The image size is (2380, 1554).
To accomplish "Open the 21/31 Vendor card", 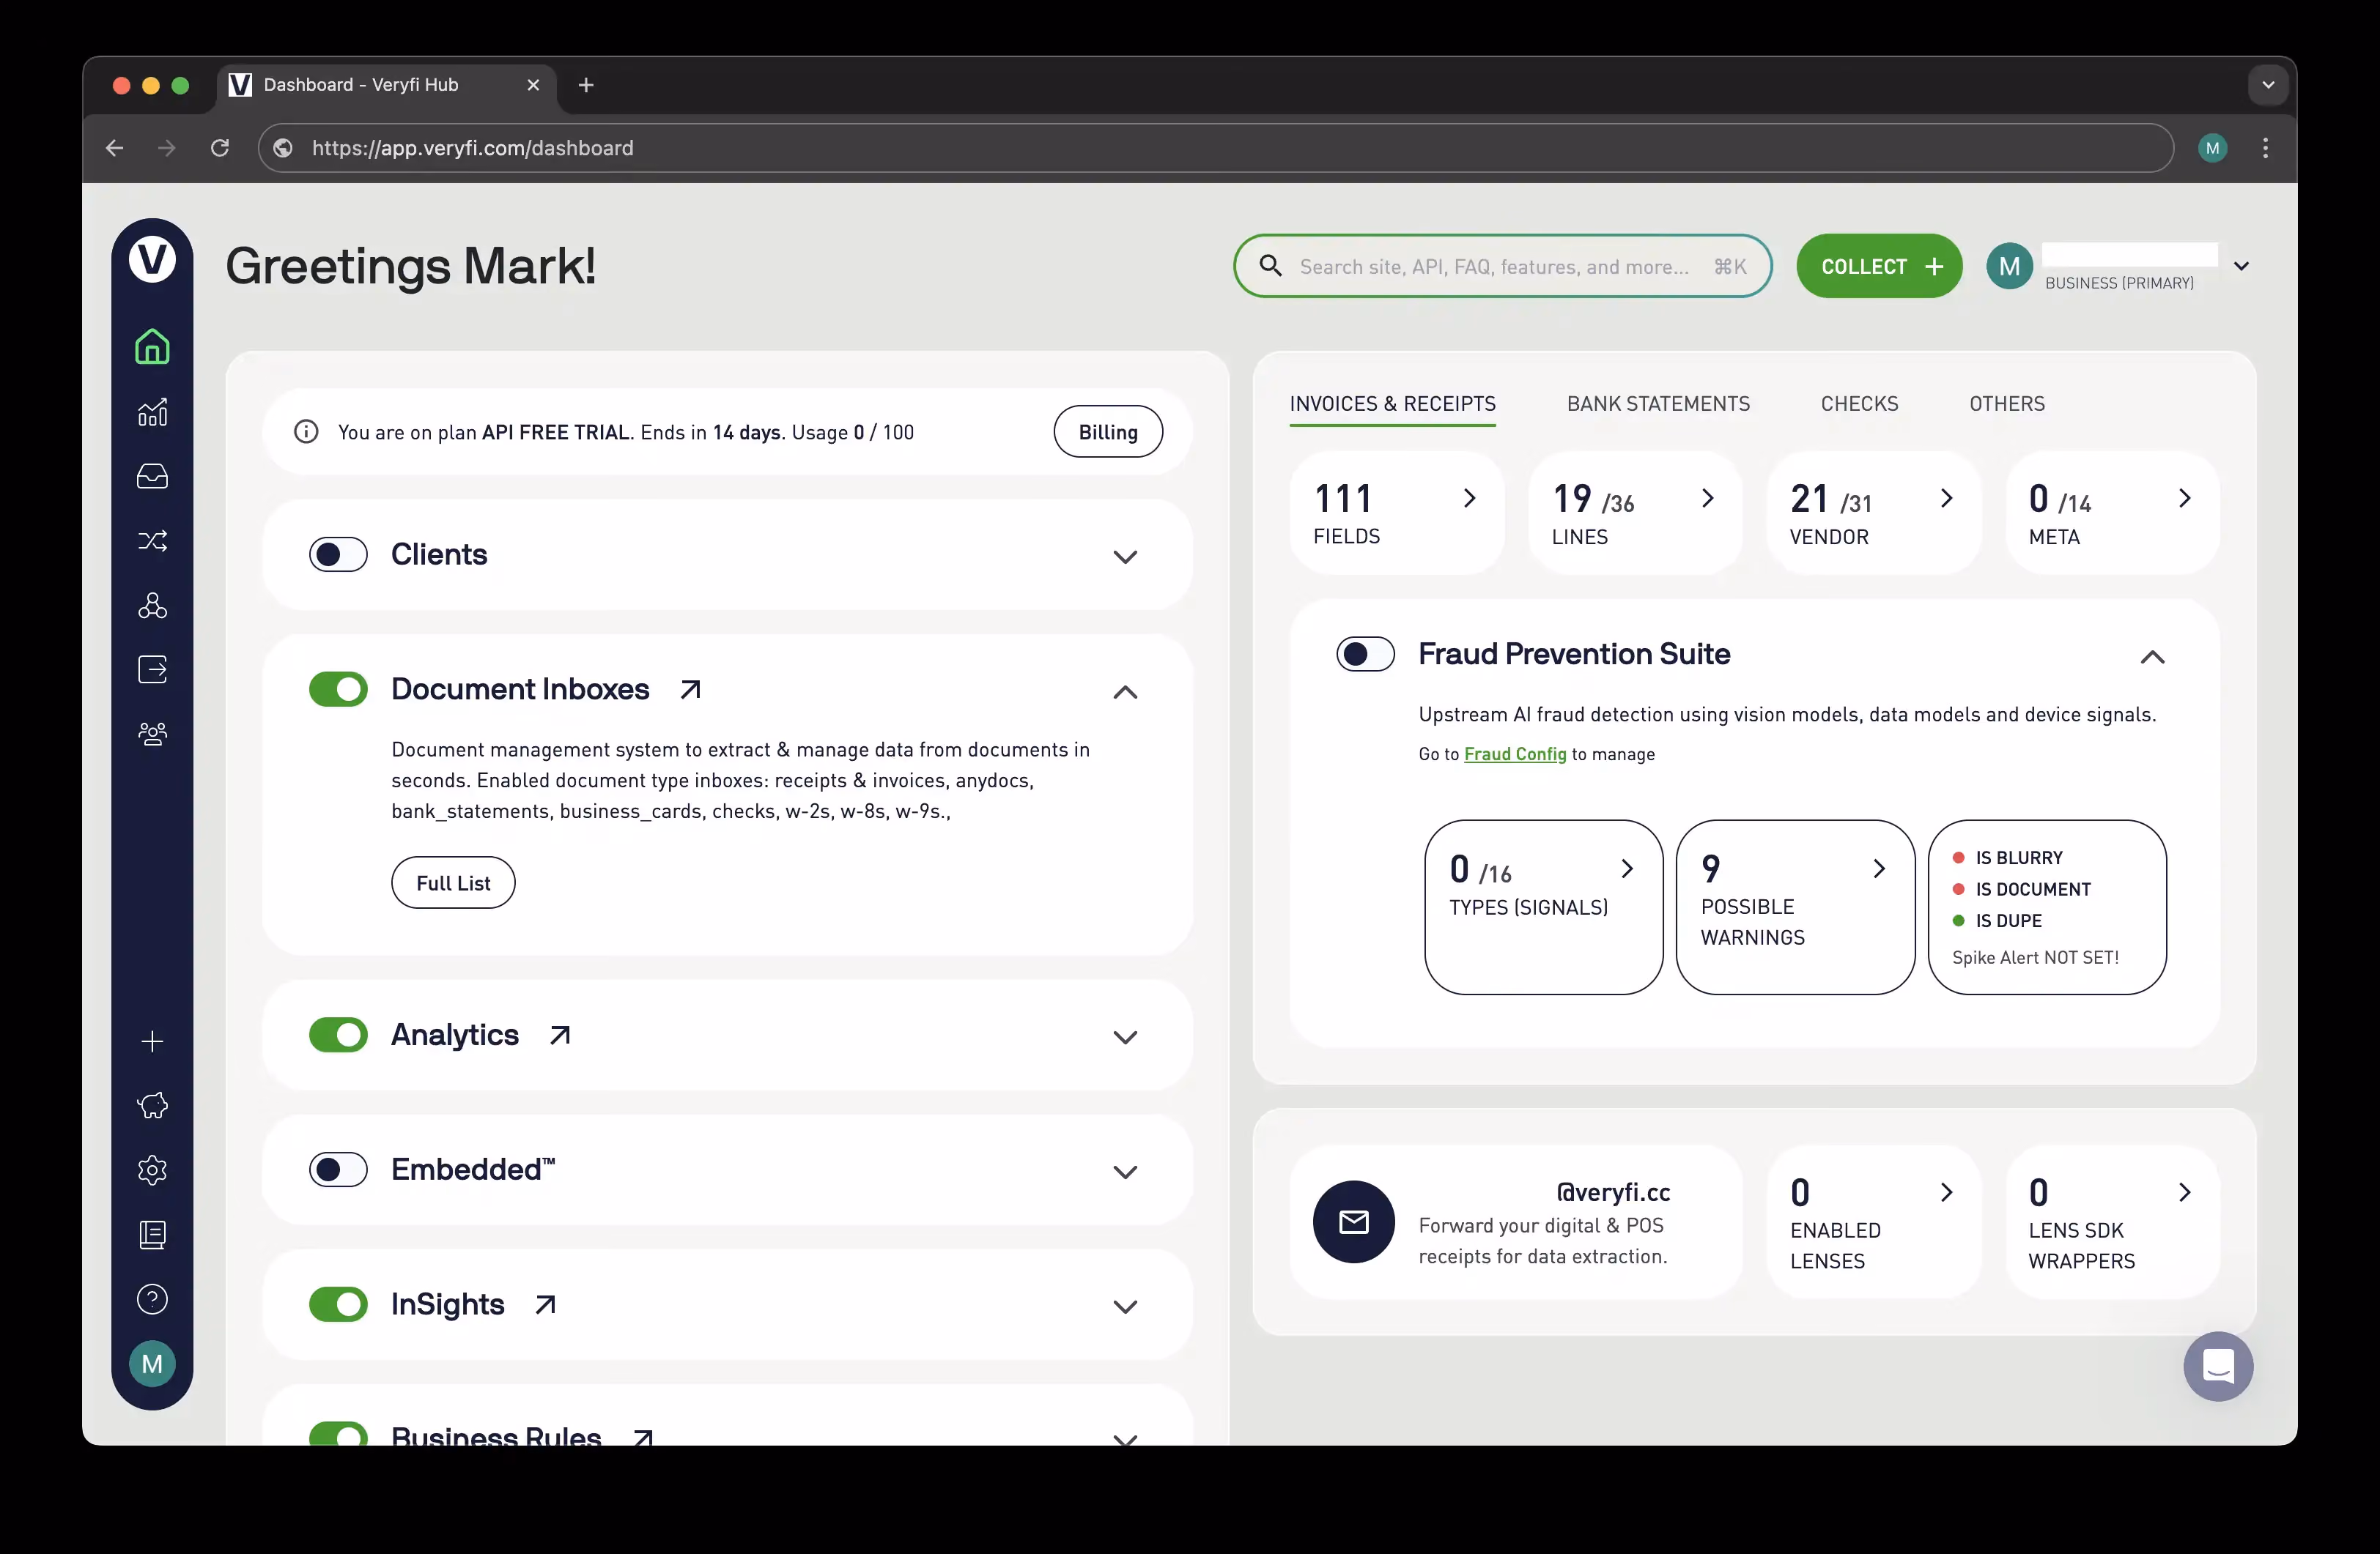I will coord(1873,513).
